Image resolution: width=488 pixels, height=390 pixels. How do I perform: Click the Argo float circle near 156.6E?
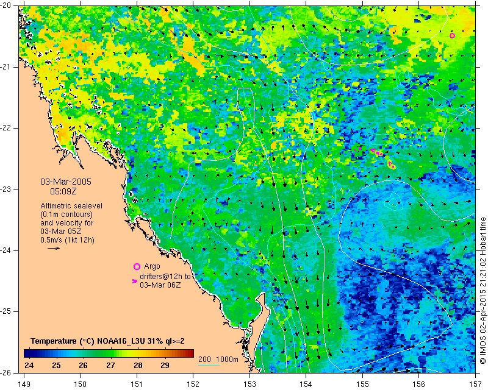coord(452,36)
